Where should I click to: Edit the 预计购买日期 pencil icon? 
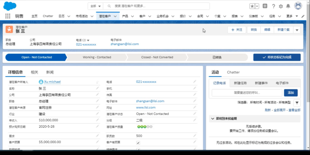coord(97,126)
